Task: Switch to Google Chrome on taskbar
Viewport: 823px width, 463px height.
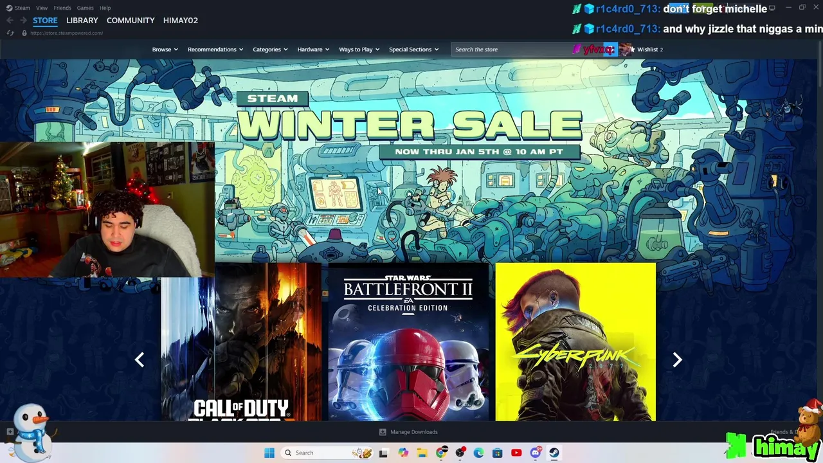Action: [x=441, y=453]
